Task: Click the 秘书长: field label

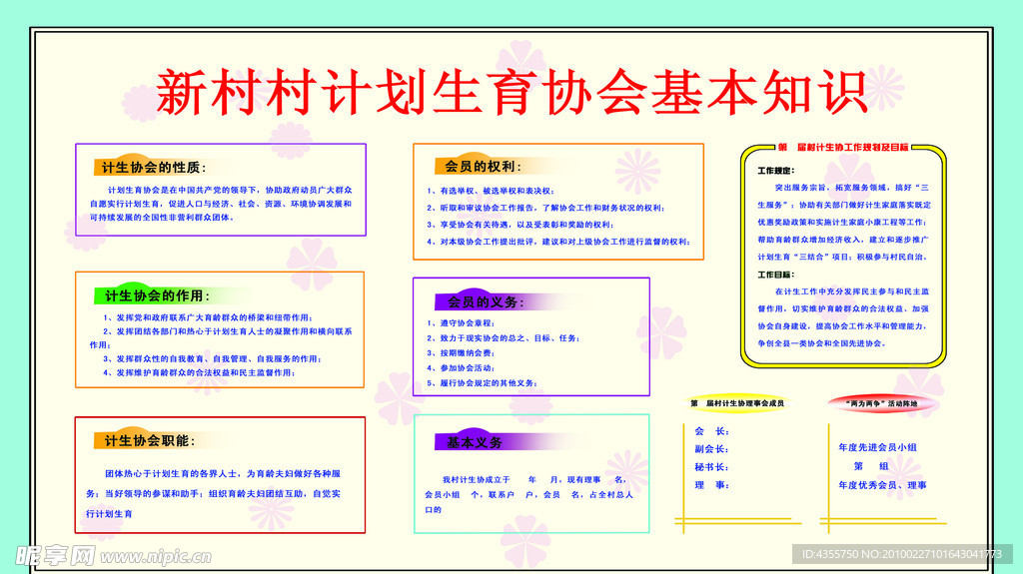Action: [x=711, y=467]
